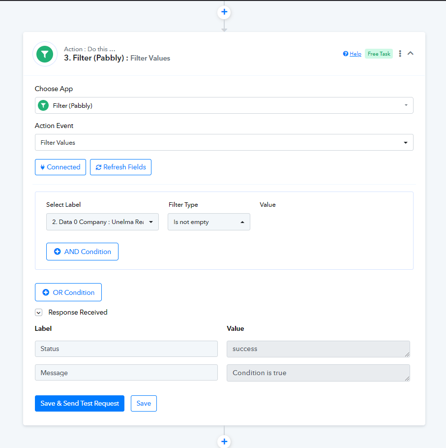Add an OR Condition
This screenshot has width=446, height=448.
point(68,292)
